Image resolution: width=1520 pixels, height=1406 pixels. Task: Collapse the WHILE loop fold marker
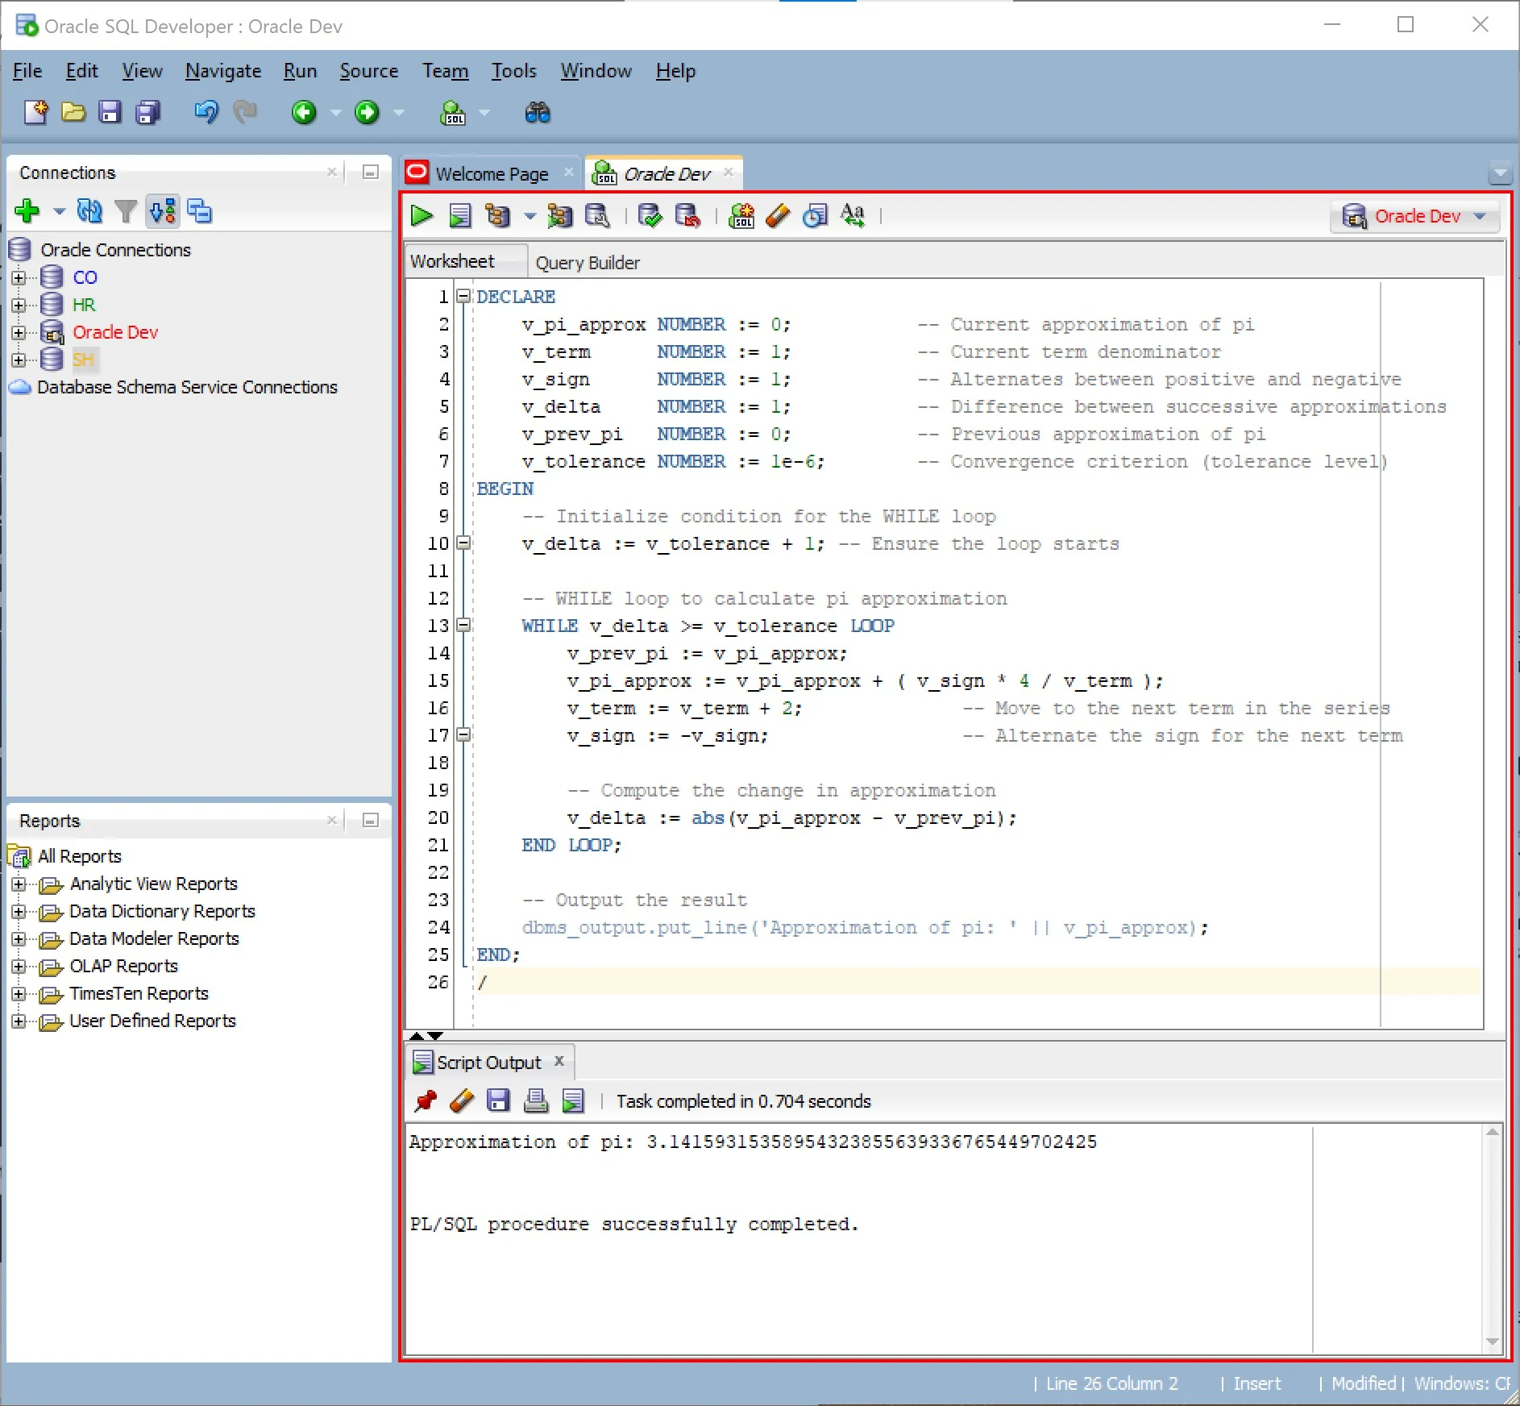pyautogui.click(x=463, y=625)
